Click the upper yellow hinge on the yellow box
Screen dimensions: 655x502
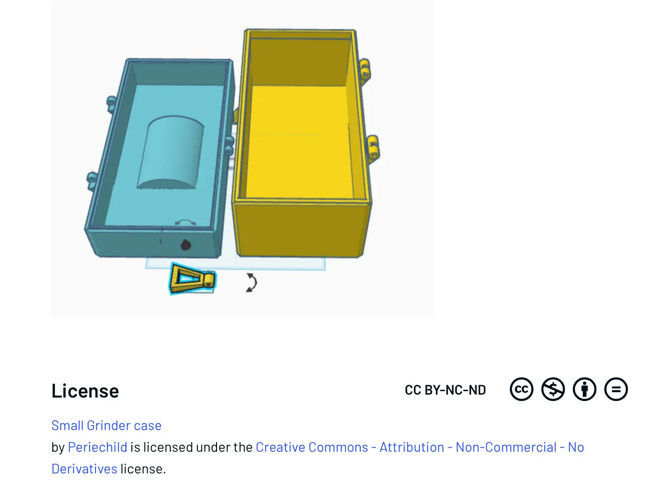pos(365,69)
